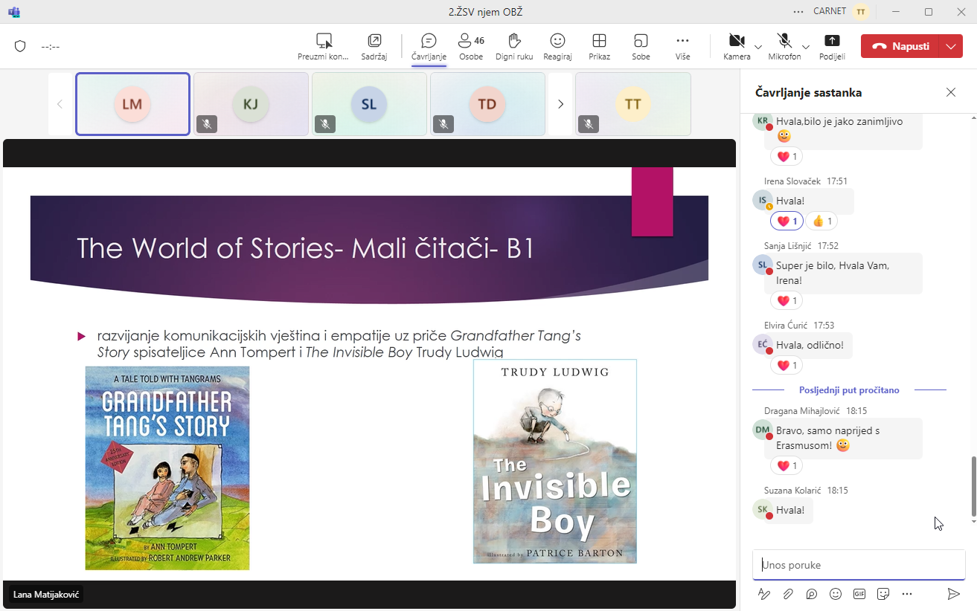Share screen with Podijeli

point(832,46)
